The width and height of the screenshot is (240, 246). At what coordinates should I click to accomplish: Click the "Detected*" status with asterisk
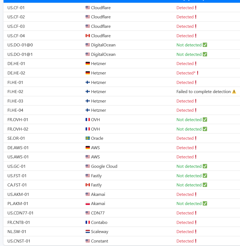click(x=186, y=73)
